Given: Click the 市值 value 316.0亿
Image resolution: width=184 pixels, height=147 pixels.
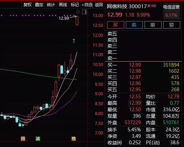Looking at the screenshot, I should coord(171,110).
